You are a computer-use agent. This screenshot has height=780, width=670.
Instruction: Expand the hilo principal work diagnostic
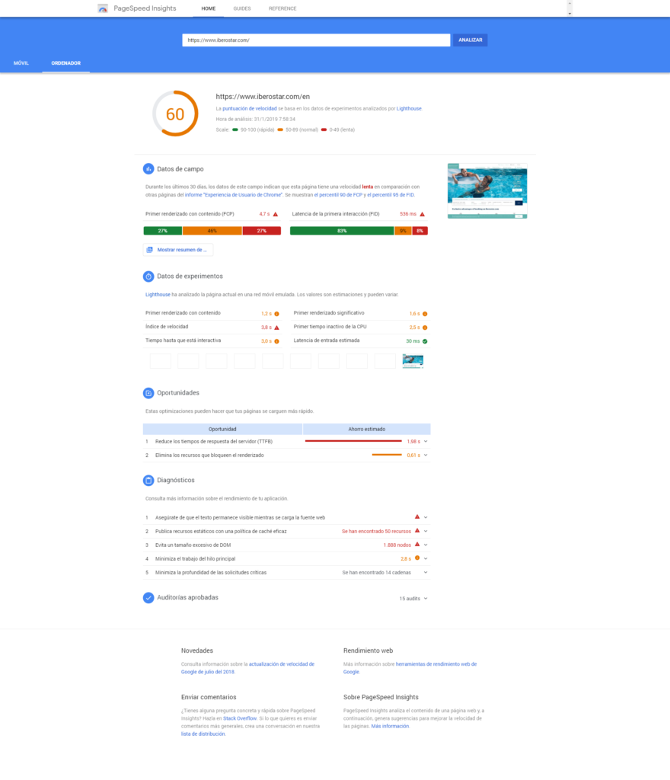coord(426,559)
